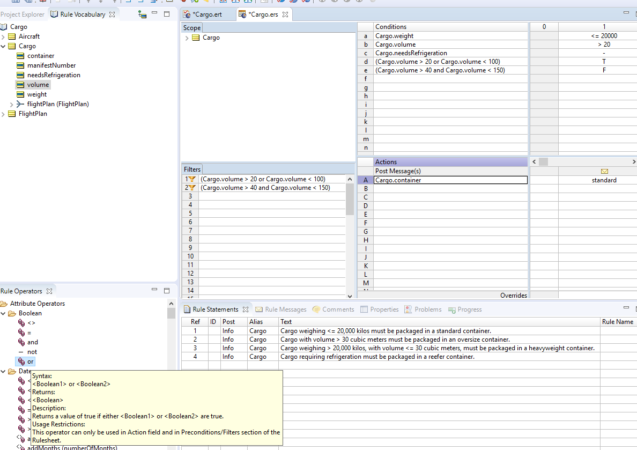Click the filter icon on filter row 2
This screenshot has width=637, height=450.
click(192, 188)
